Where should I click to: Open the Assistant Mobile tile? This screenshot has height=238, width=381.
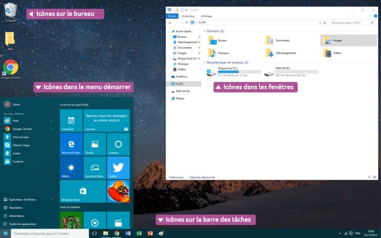(x=95, y=168)
